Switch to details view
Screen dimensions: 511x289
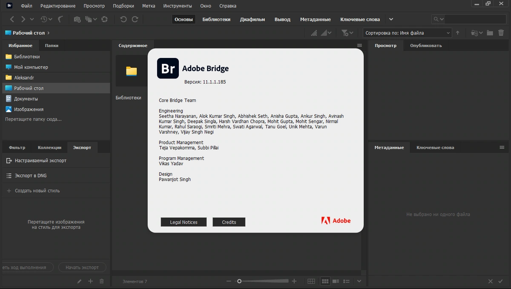[336, 281]
